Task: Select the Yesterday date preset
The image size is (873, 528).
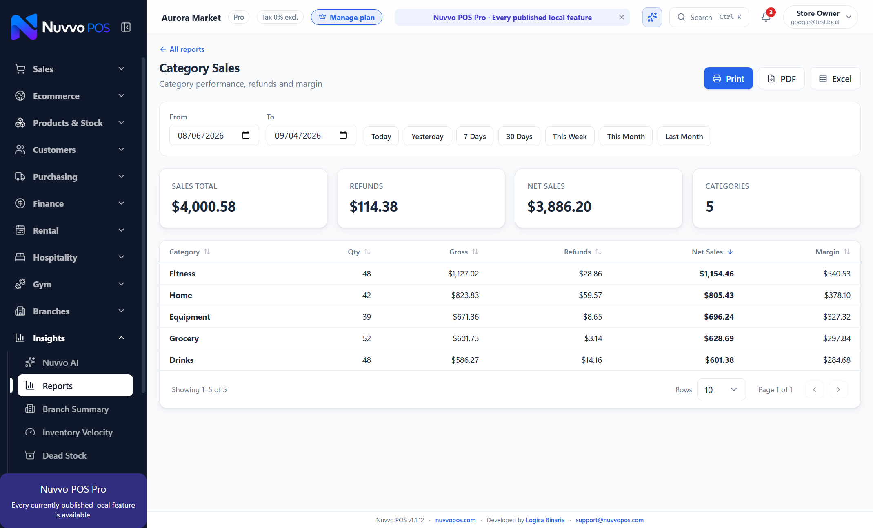Action: 427,136
